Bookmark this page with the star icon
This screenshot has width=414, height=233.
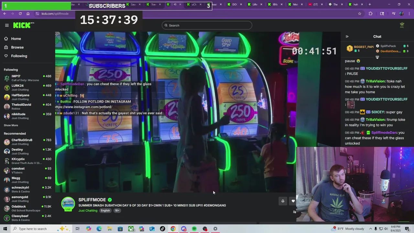coord(360,14)
